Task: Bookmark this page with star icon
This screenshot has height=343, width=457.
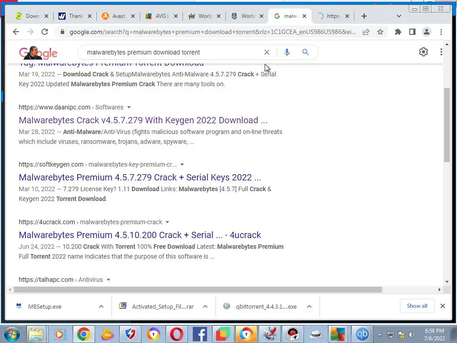Action: click(x=380, y=32)
